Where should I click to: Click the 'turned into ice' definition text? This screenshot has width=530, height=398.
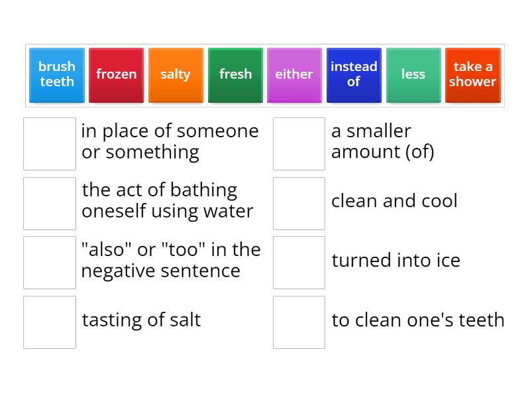click(396, 260)
